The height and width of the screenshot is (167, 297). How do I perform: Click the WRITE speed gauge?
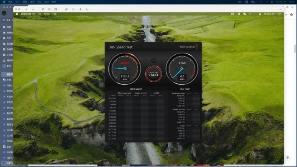pos(125,68)
